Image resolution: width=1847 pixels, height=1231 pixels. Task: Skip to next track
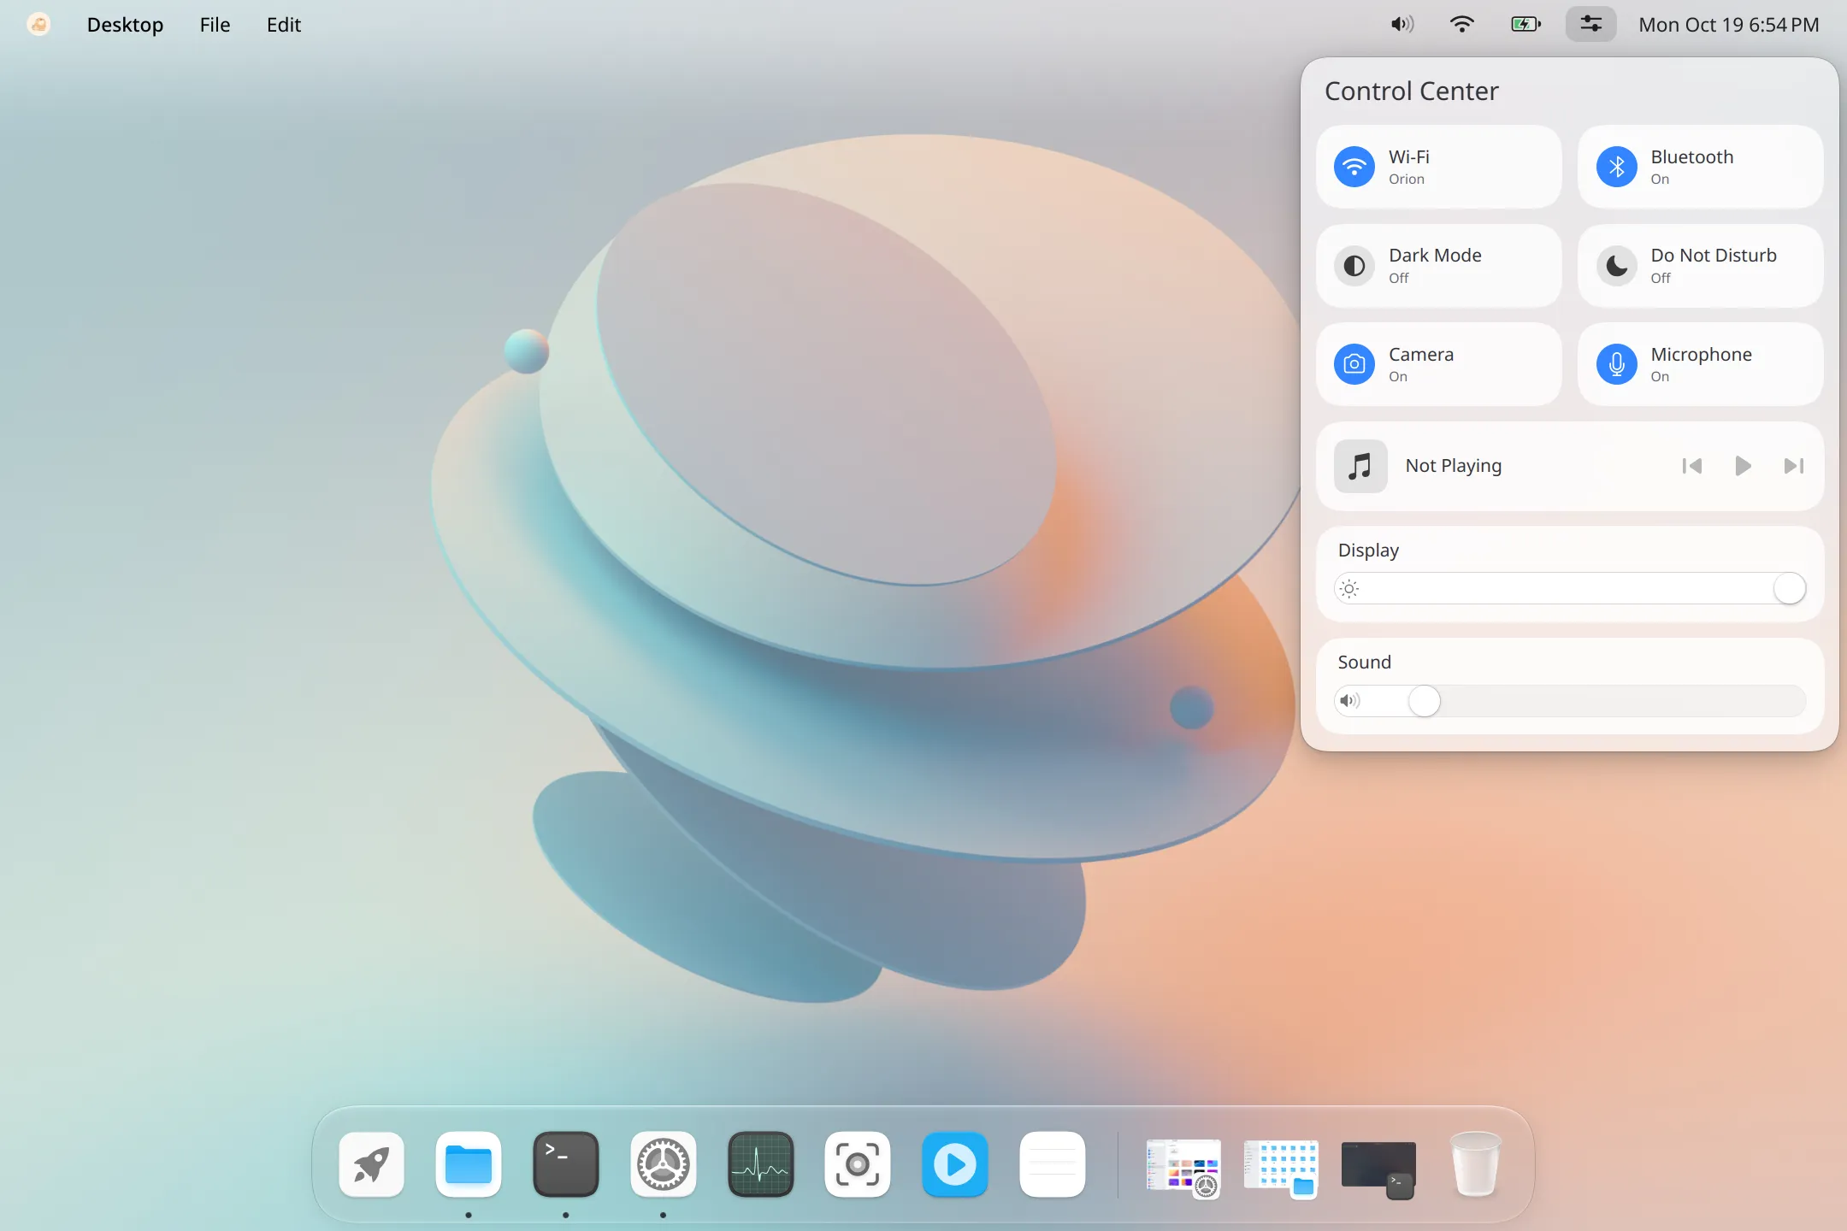[x=1794, y=466]
